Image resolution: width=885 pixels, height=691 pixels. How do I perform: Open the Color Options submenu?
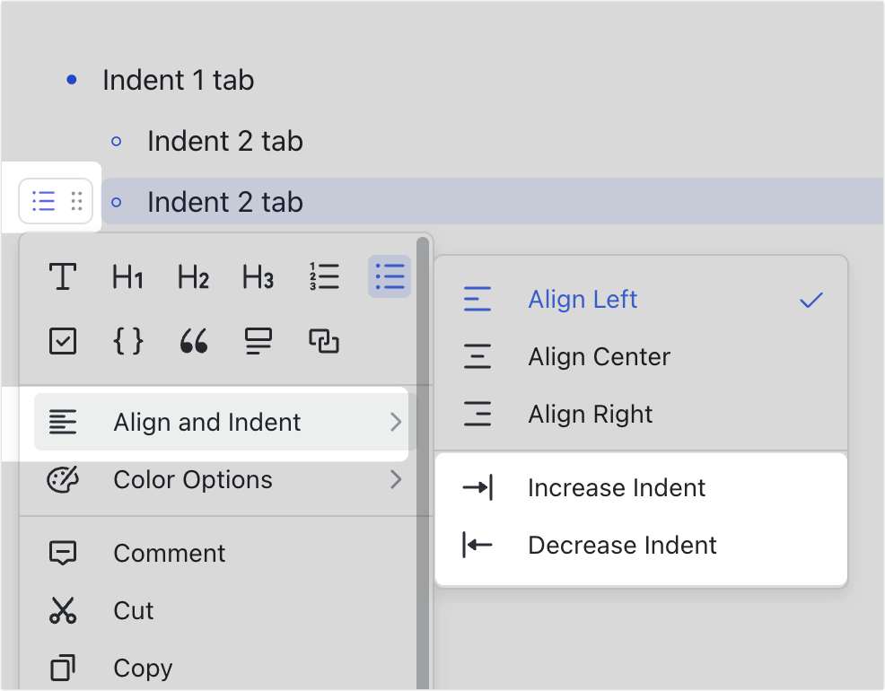point(191,480)
